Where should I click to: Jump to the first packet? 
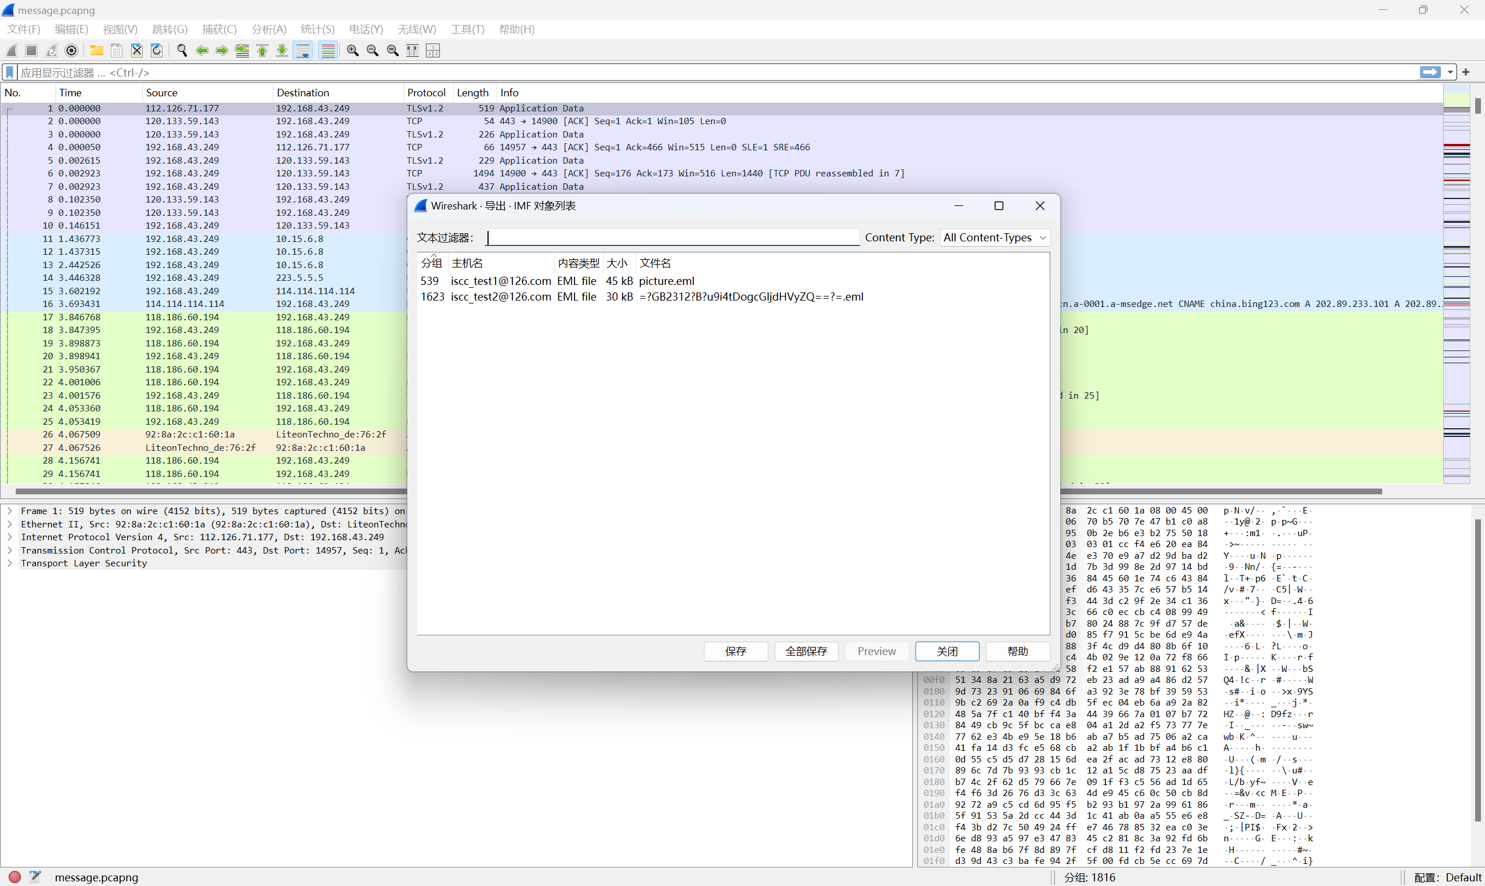[262, 50]
